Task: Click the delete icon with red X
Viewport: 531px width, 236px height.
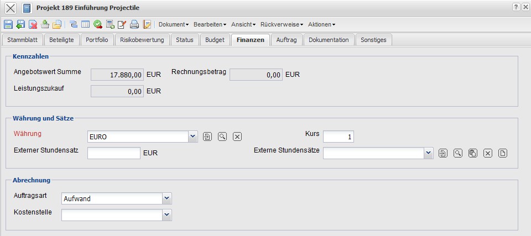Action: (x=33, y=24)
